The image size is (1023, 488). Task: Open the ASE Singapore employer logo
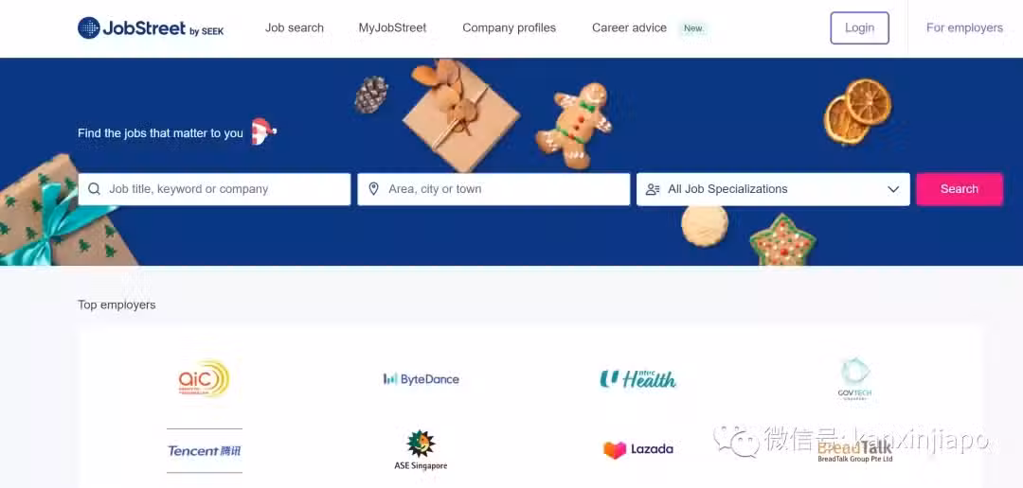click(421, 450)
